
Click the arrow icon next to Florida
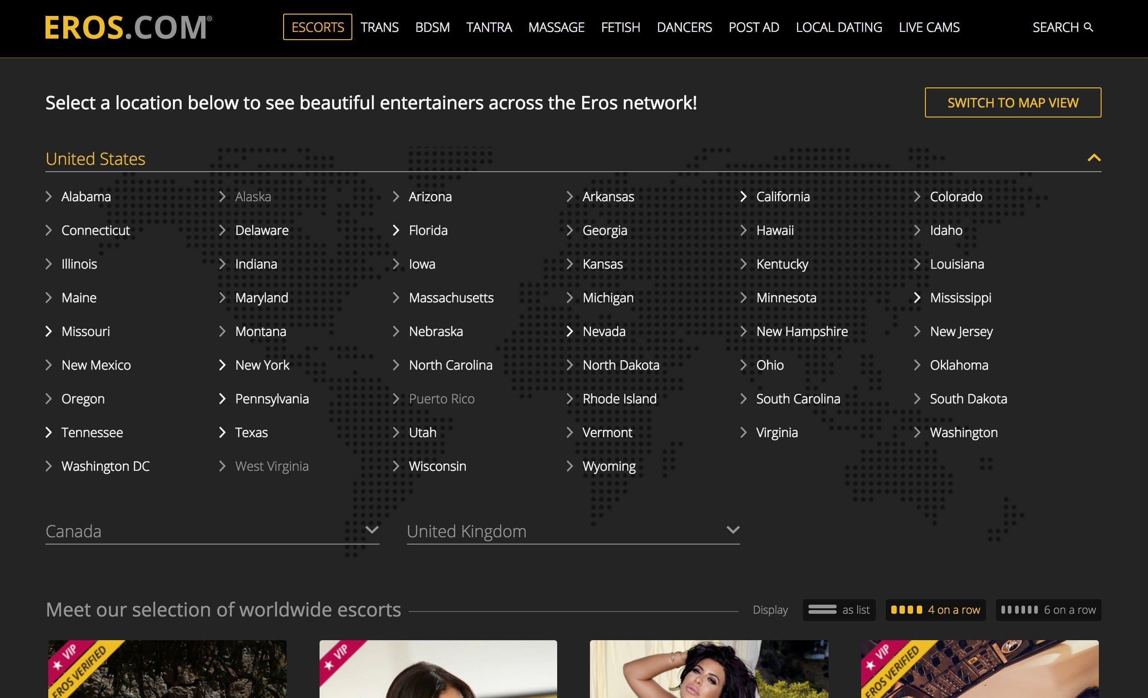[396, 230]
